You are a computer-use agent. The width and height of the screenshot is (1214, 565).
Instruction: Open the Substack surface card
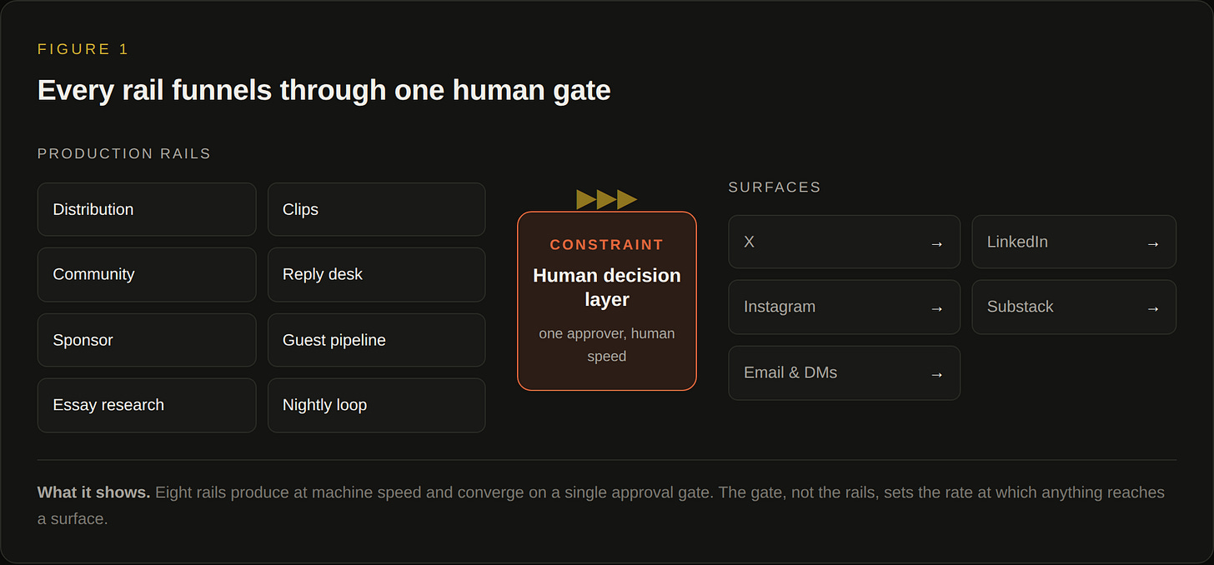coord(1074,307)
